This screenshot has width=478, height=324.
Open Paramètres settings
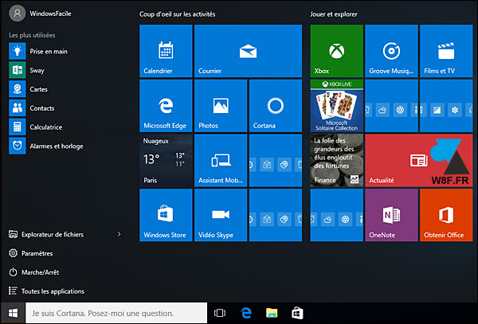(x=30, y=253)
